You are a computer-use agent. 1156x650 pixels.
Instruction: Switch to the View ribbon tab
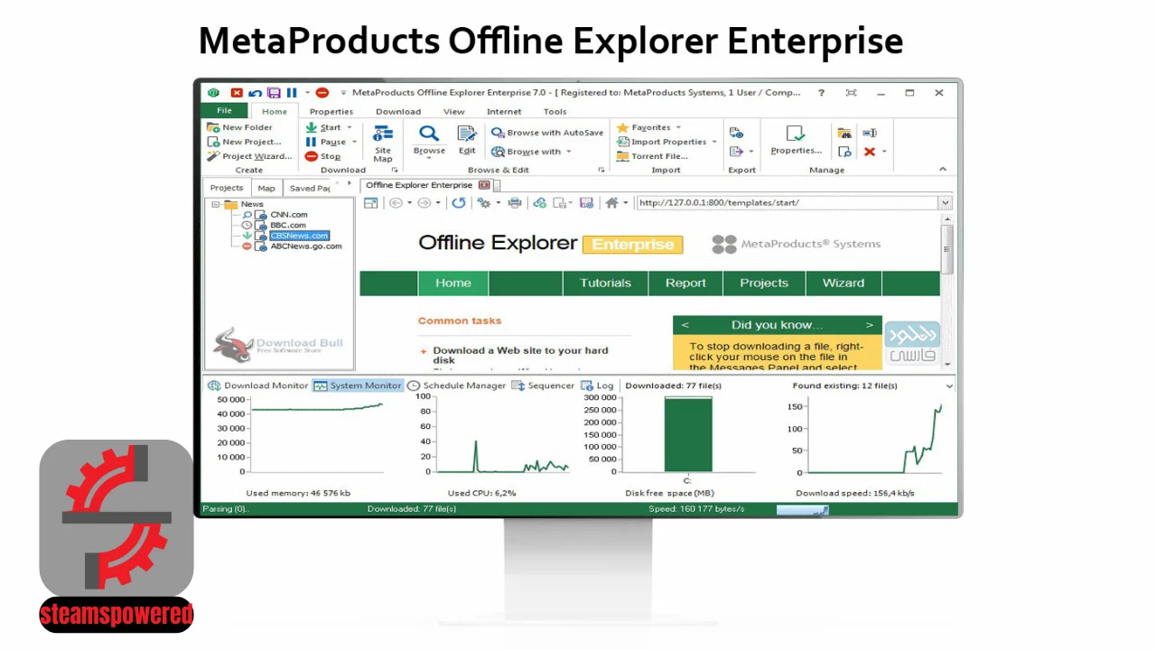tap(454, 112)
